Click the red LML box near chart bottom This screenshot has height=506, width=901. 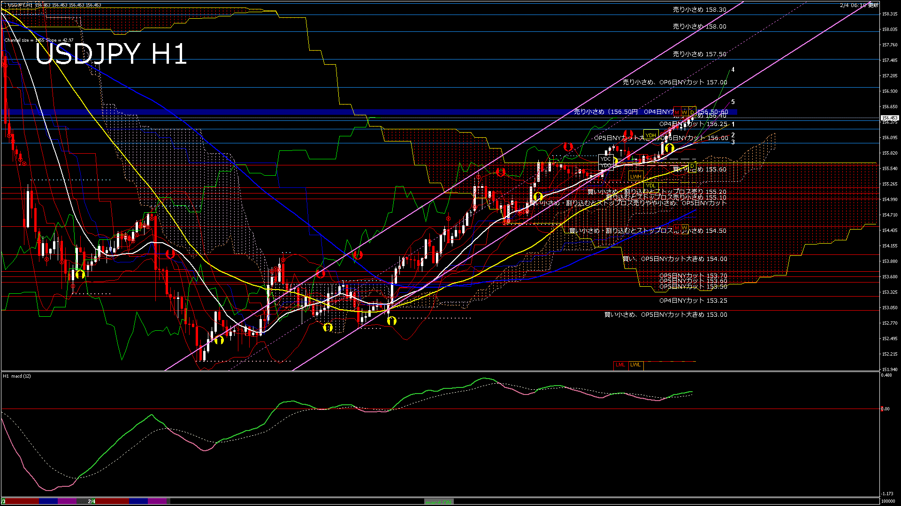(x=620, y=365)
